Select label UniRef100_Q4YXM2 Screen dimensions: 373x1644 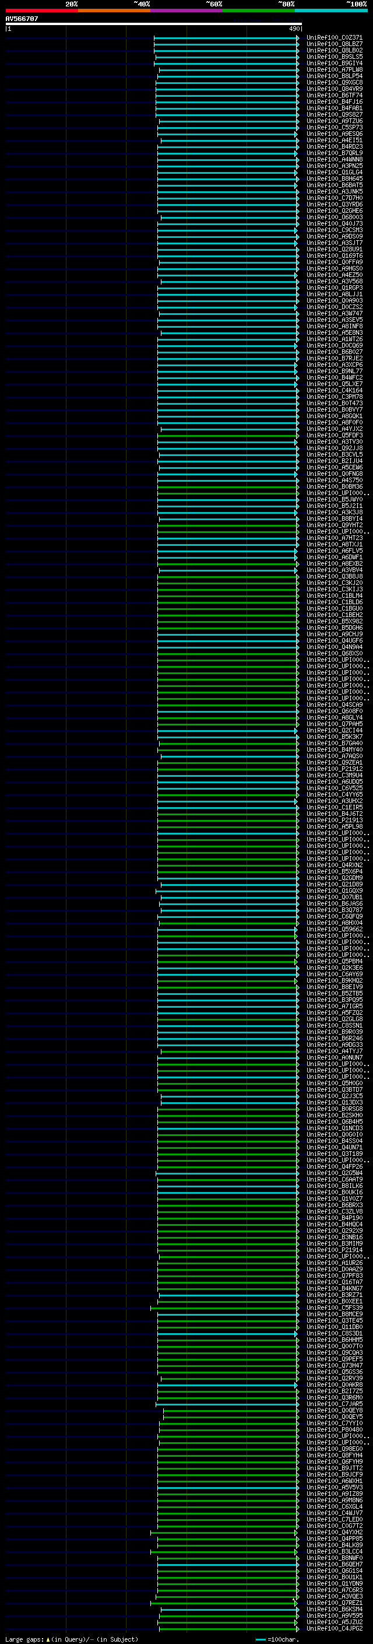click(x=334, y=1532)
